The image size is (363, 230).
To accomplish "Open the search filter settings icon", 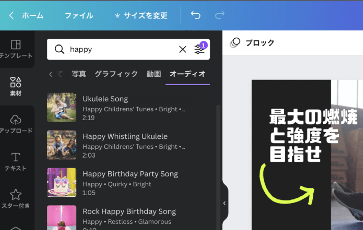I will [x=199, y=50].
